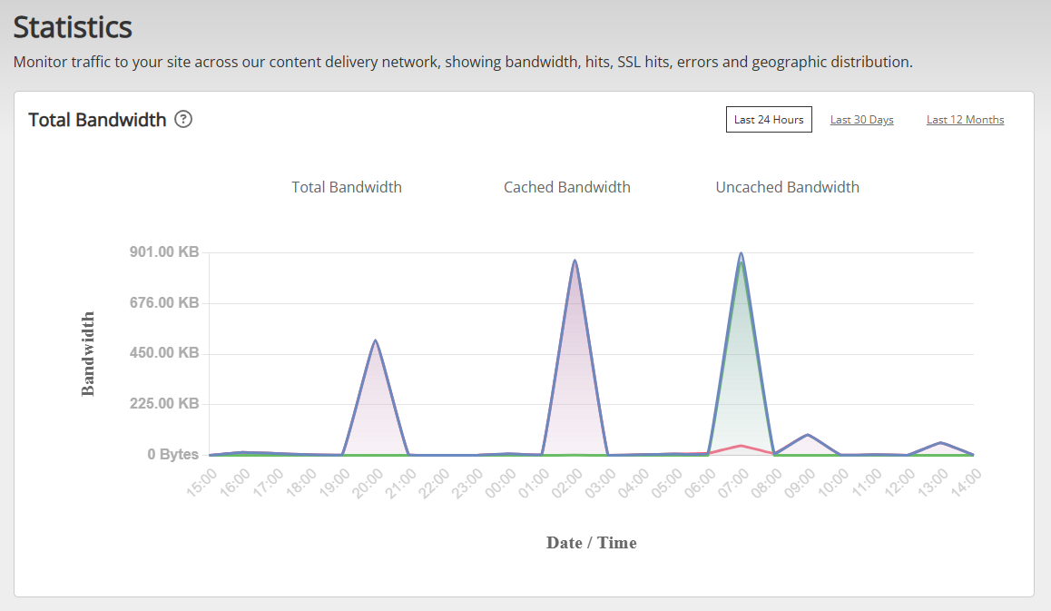
Task: Click the 450.00 KB axis label
Action: (x=164, y=353)
